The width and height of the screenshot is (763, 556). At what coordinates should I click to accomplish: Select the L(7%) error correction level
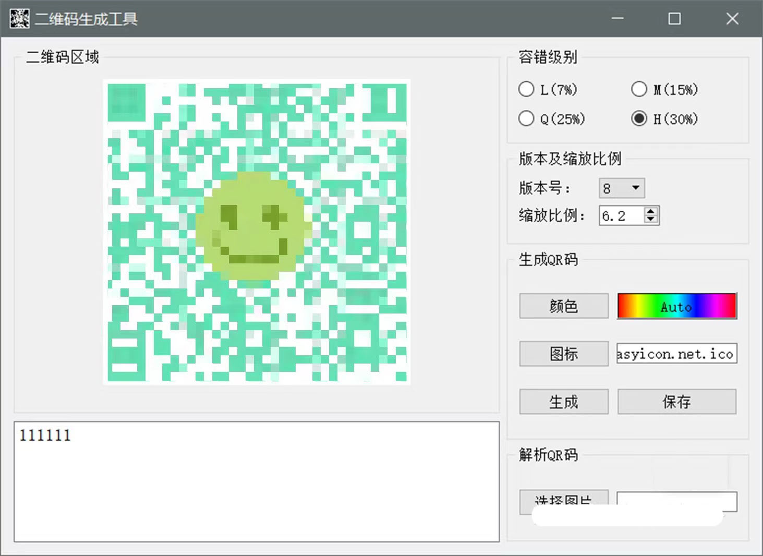[548, 90]
